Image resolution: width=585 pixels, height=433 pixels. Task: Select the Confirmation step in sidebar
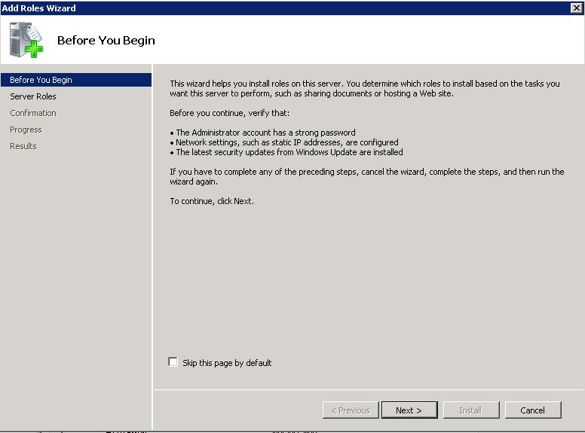click(x=33, y=113)
